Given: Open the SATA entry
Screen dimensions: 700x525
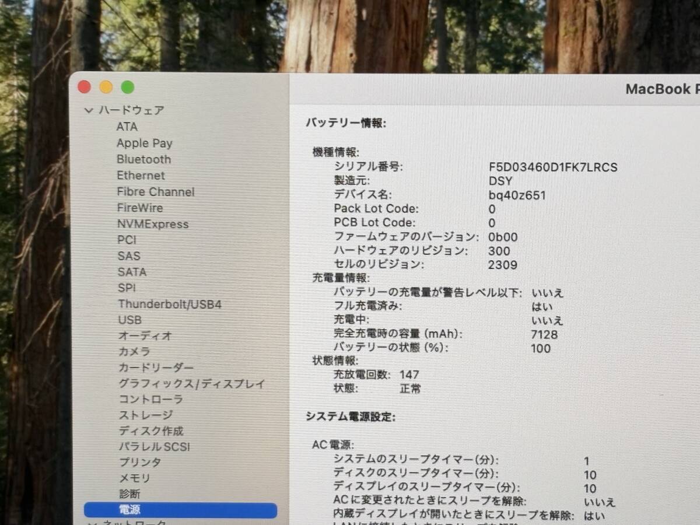Looking at the screenshot, I should click(132, 272).
